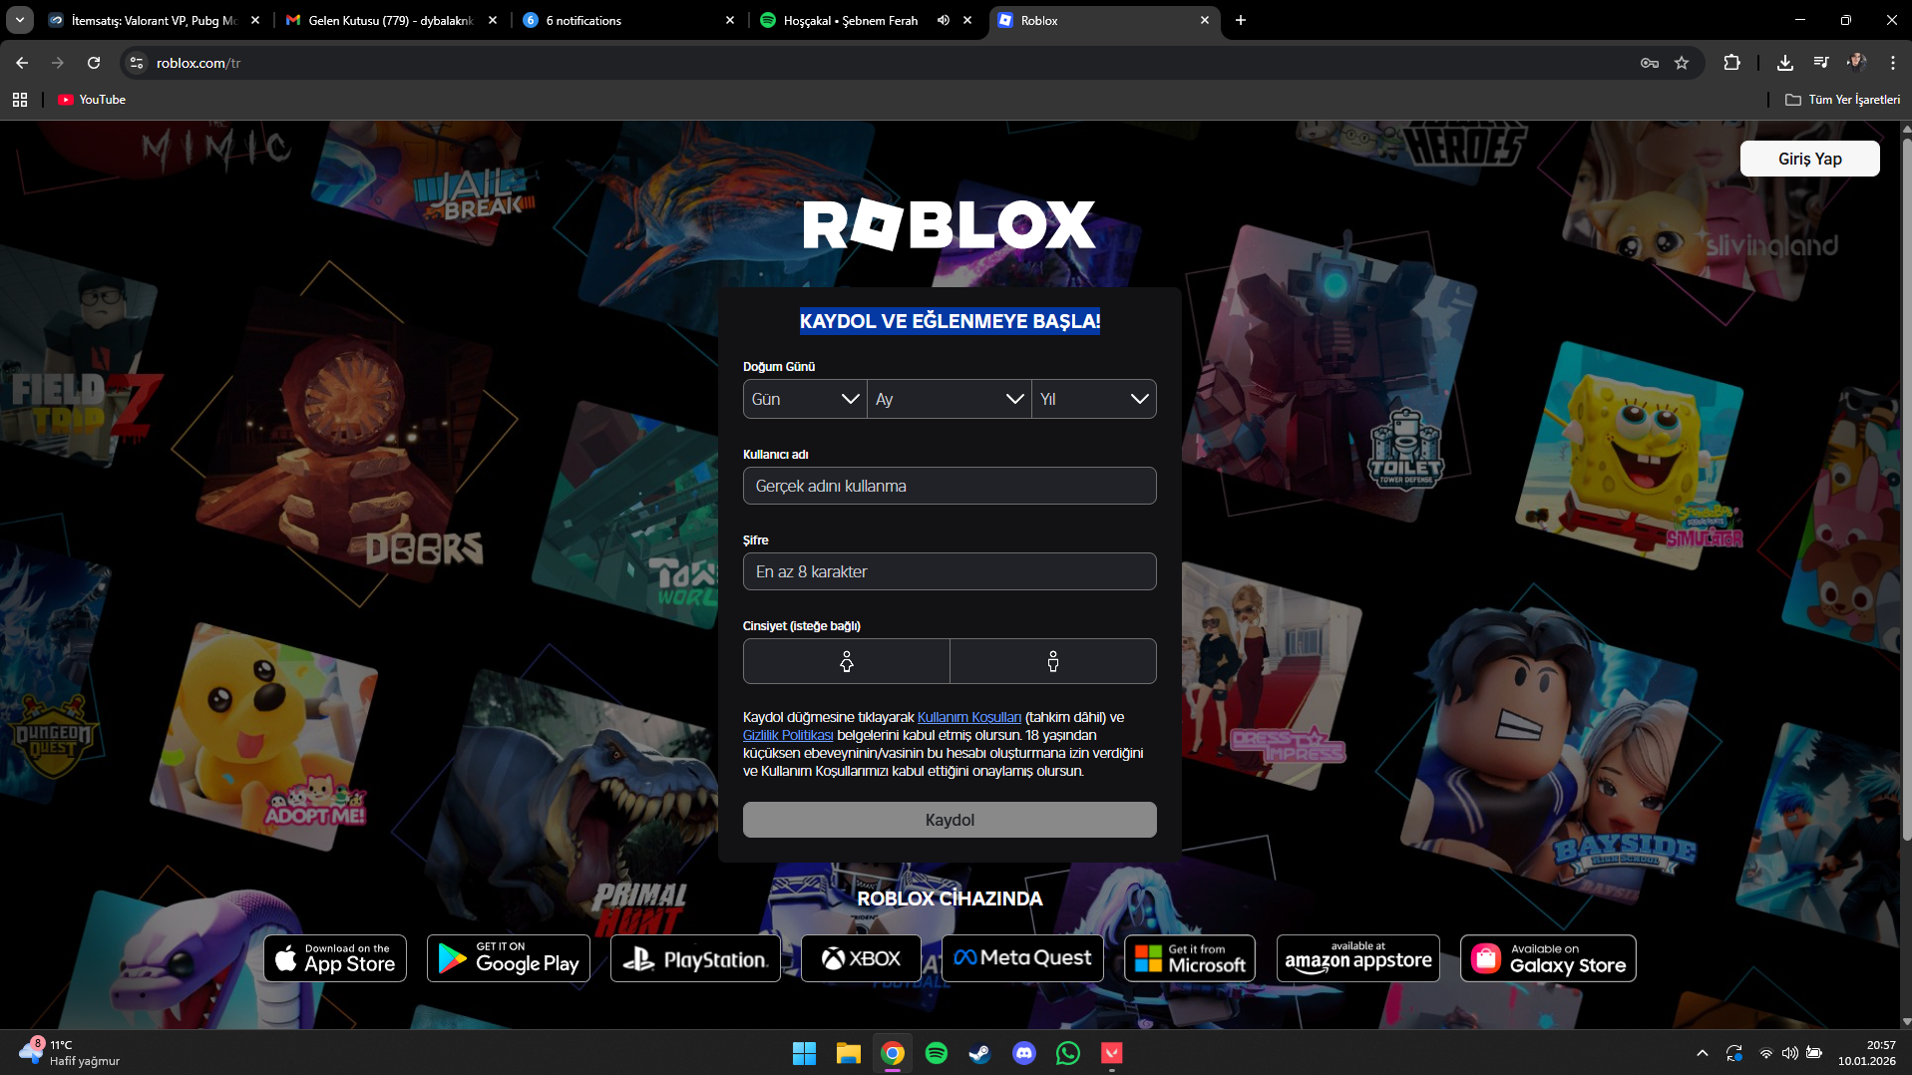Open the Chrome profile avatar
Viewport: 1912px width, 1075px height.
[x=1857, y=63]
